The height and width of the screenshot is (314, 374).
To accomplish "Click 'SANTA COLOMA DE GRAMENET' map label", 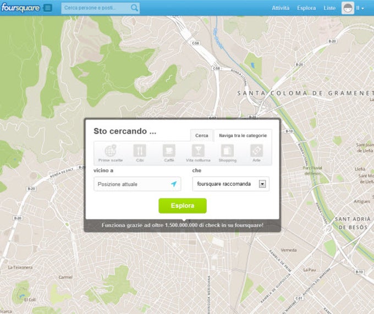I will [x=306, y=93].
